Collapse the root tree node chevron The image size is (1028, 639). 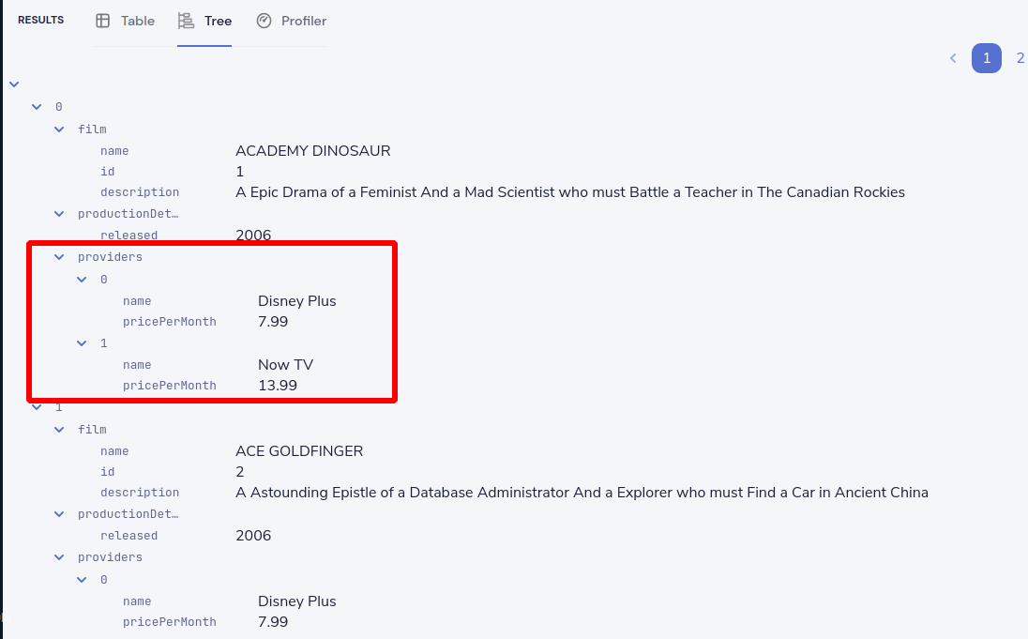(14, 84)
